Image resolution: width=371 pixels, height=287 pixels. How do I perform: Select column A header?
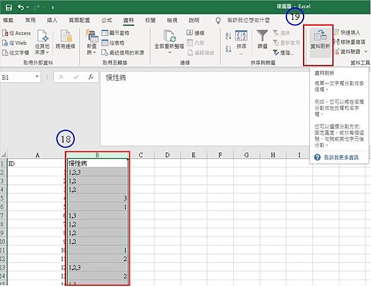37,155
